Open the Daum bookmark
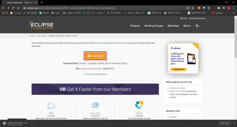 tap(56, 13)
